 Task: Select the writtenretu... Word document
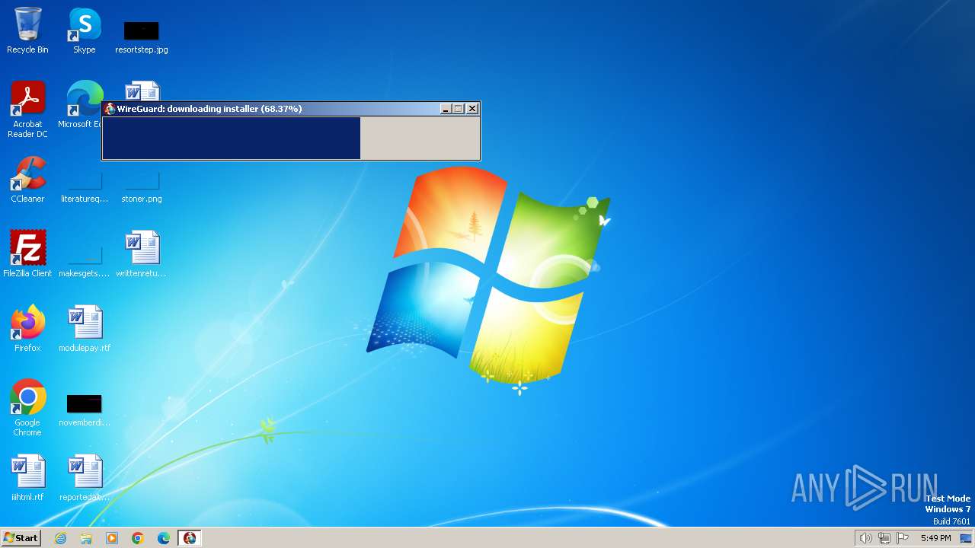pos(142,254)
